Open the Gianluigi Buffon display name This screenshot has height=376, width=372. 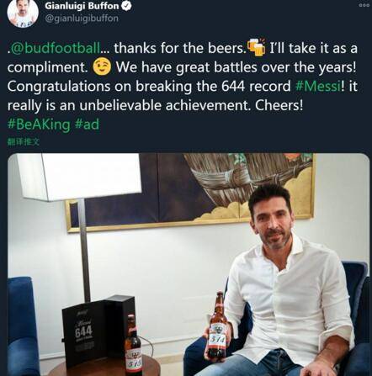pos(82,6)
